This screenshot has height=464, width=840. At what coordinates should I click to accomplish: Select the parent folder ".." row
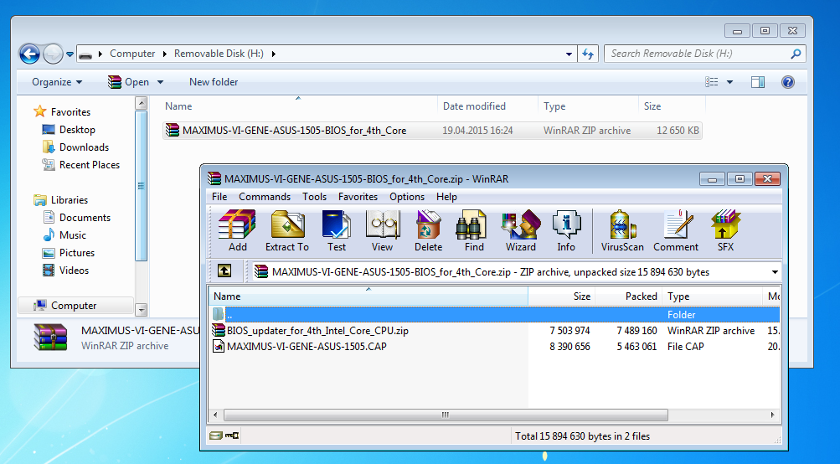(x=494, y=315)
